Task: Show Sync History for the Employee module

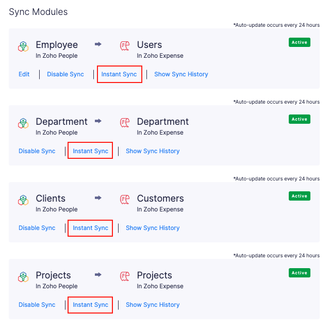Action: click(x=181, y=74)
